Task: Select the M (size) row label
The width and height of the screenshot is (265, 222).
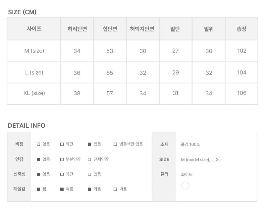Action: (34, 51)
